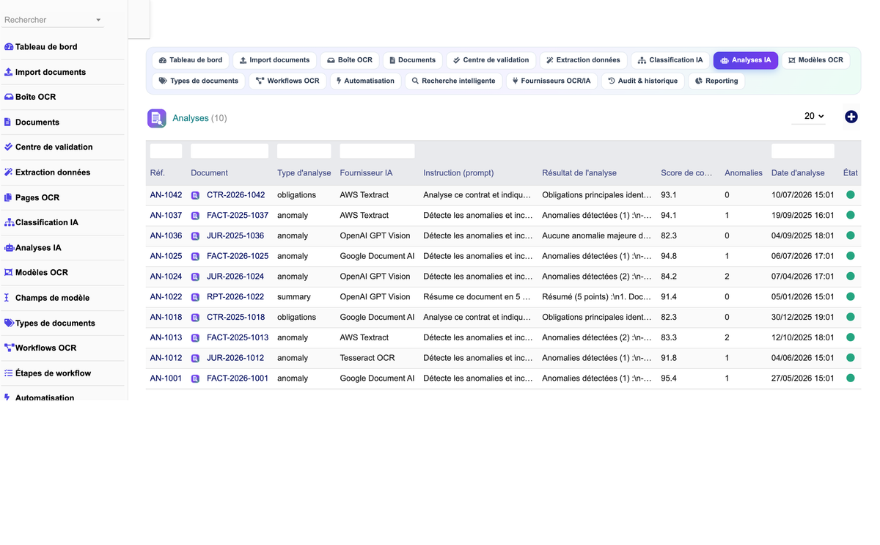
Task: Open the Modèles OCR tab
Action: 815,60
